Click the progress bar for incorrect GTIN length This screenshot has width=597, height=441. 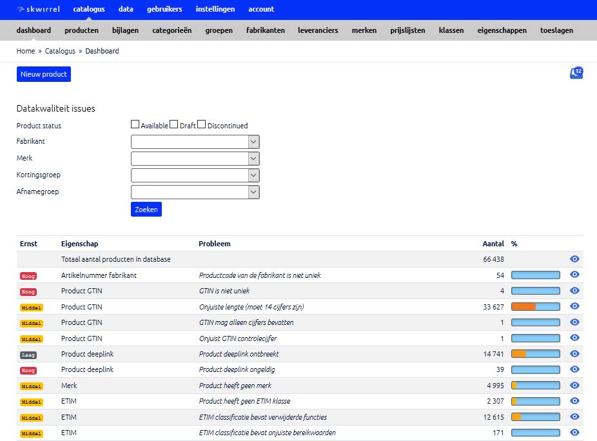(x=535, y=307)
